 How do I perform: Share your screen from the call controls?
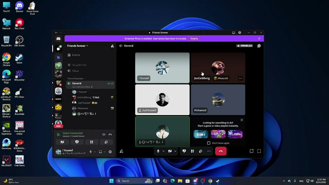(184, 151)
